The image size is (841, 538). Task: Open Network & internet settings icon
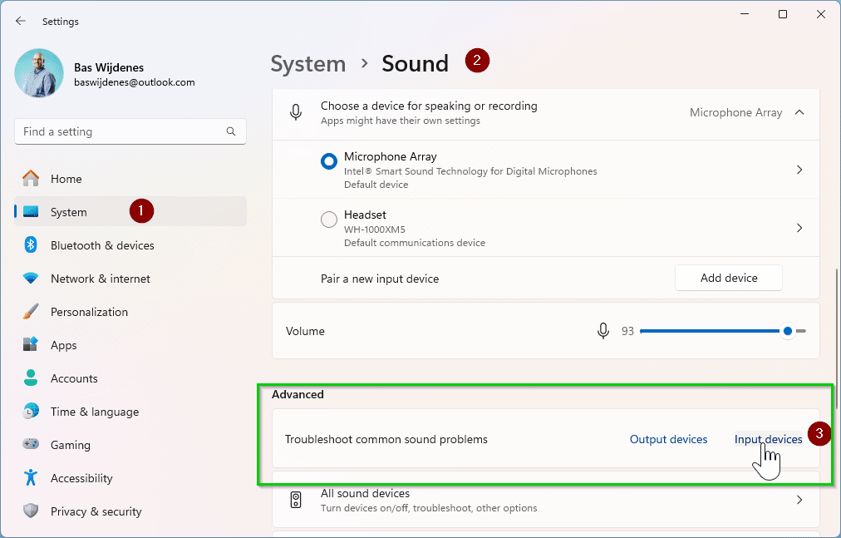pyautogui.click(x=31, y=279)
